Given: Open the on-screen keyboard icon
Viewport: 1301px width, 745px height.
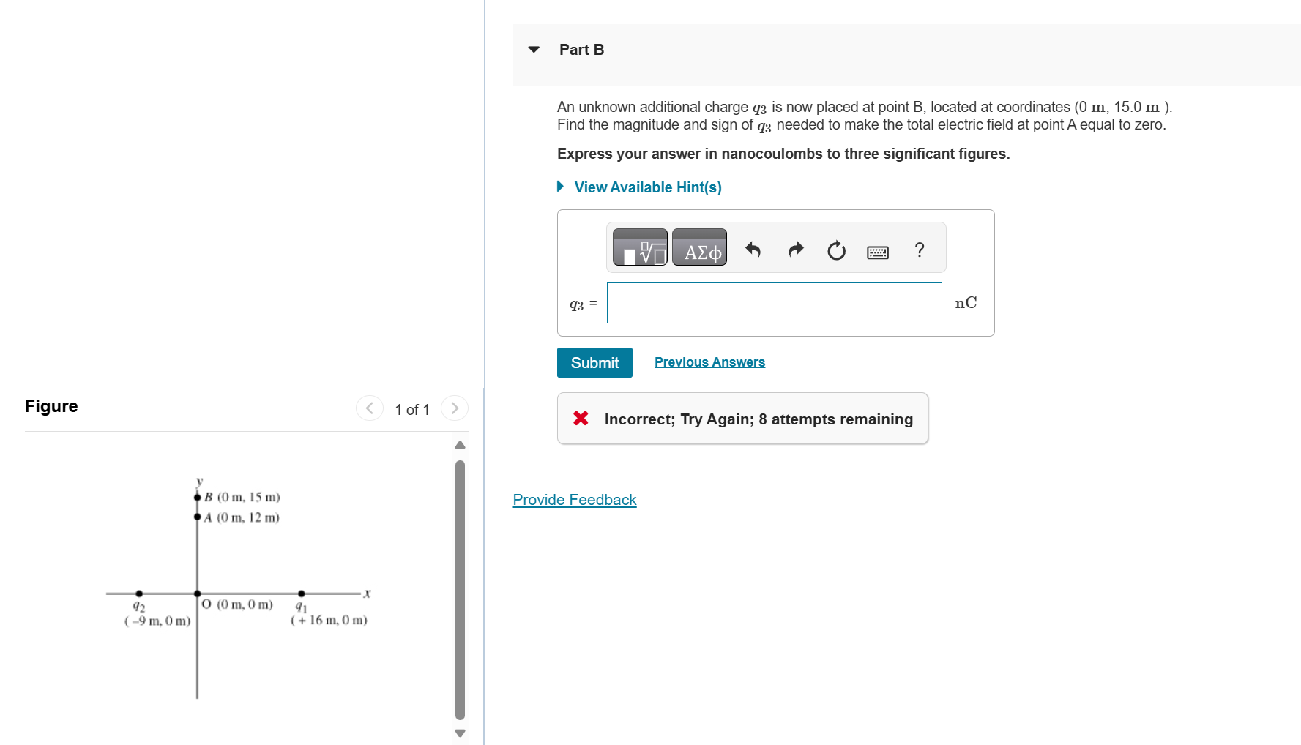Looking at the screenshot, I should (876, 251).
